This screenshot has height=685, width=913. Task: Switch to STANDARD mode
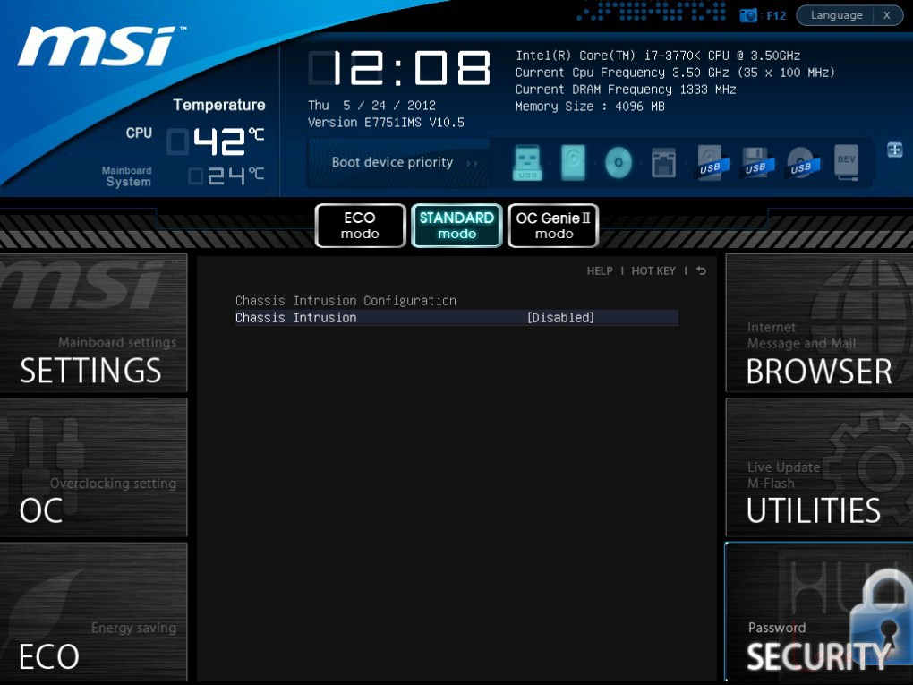coord(456,226)
